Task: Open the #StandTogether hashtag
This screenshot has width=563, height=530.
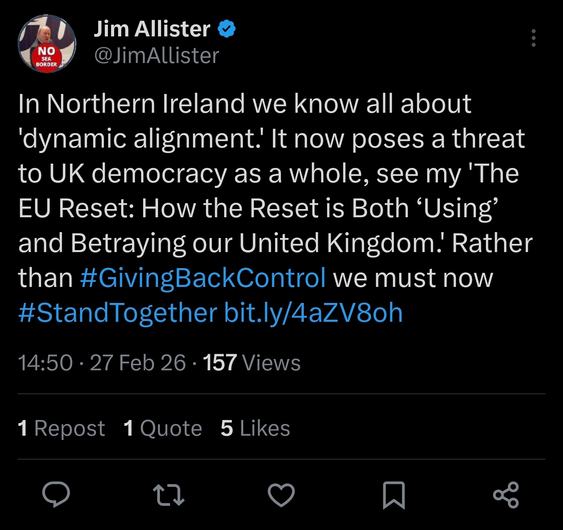Action: [118, 313]
